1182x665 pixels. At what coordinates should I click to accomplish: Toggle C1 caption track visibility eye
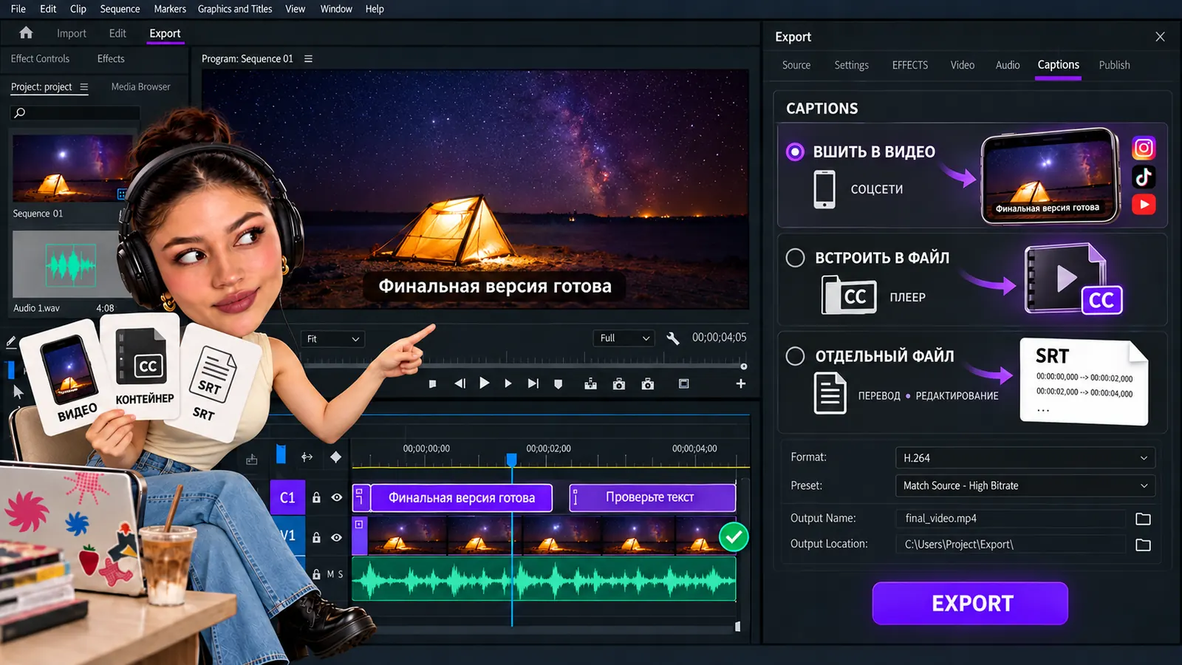337,497
